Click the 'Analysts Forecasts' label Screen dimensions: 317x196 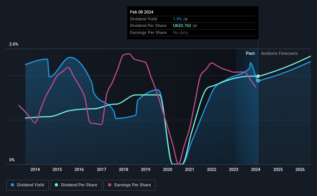click(280, 53)
